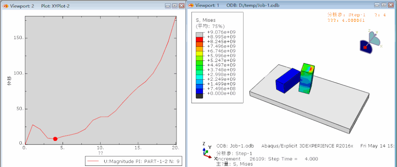Select the orange +7.496e+09 legend swatch
The image size is (397, 167).
200,44
